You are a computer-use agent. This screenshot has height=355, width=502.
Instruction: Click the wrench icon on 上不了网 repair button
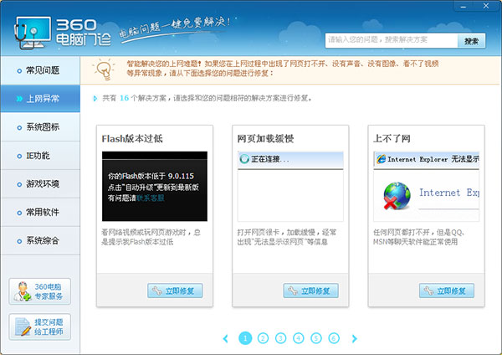[x=428, y=291]
